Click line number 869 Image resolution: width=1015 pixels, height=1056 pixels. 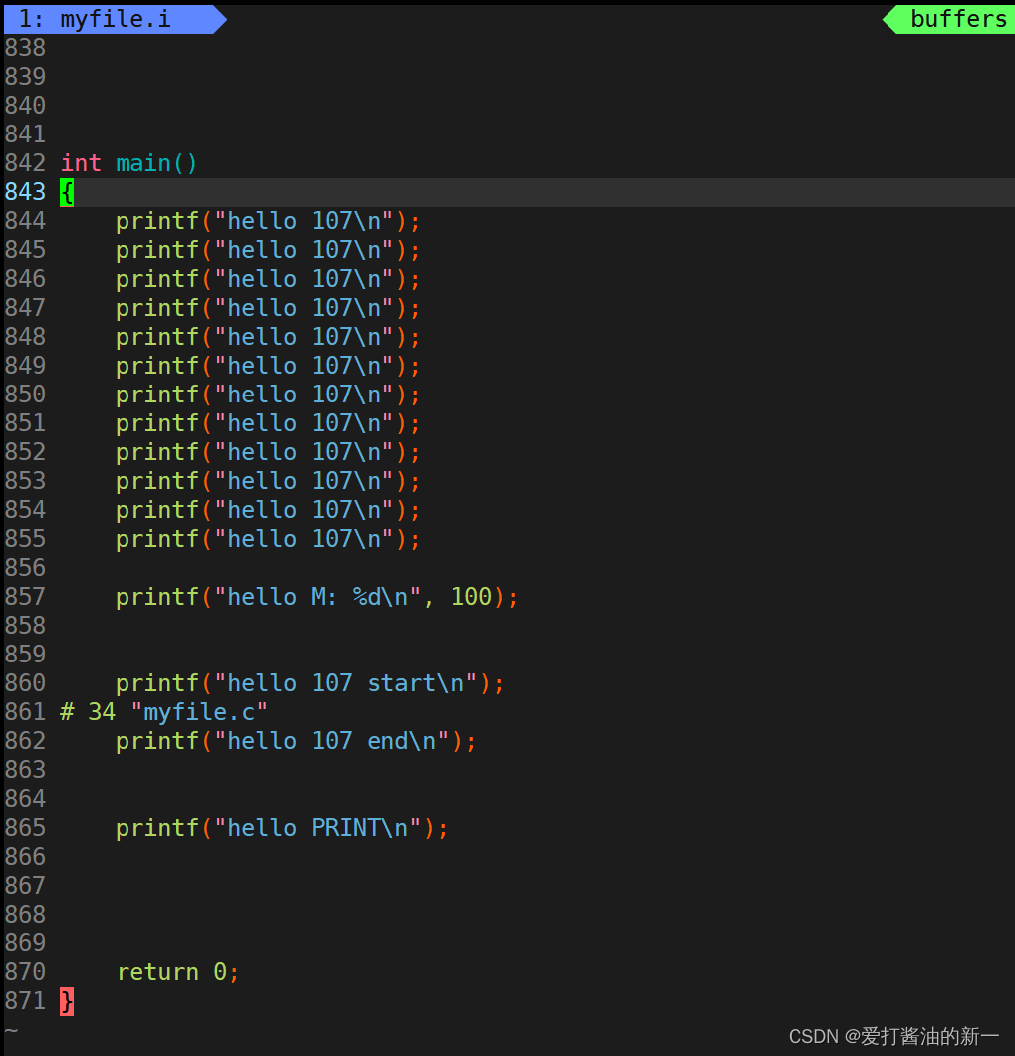25,942
